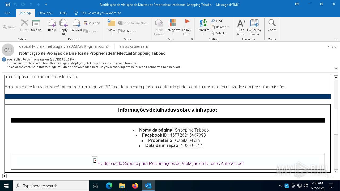Reply to the sender
The image size is (340, 191).
[52, 26]
